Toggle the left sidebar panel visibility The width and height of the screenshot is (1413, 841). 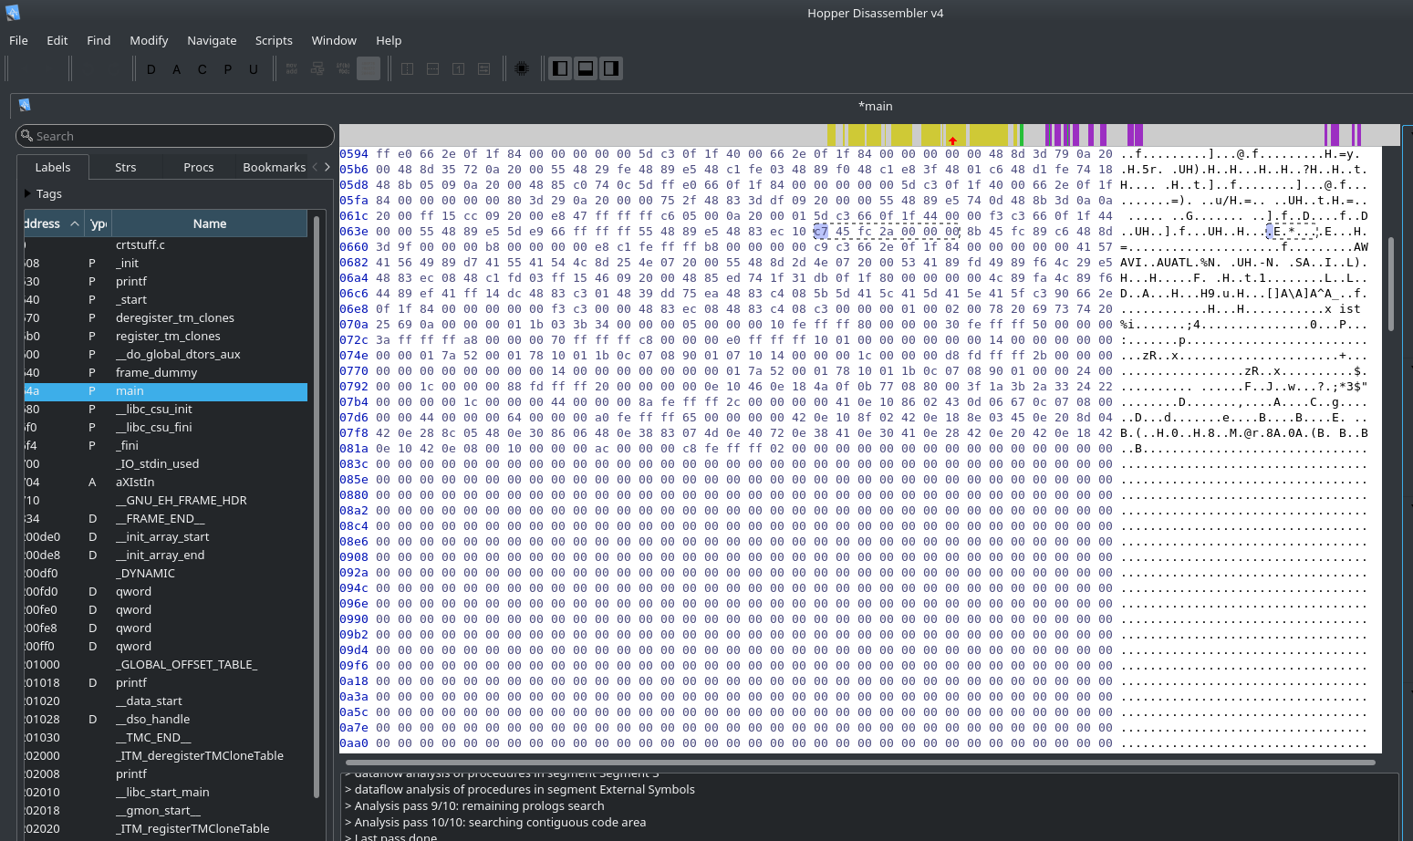(x=560, y=68)
